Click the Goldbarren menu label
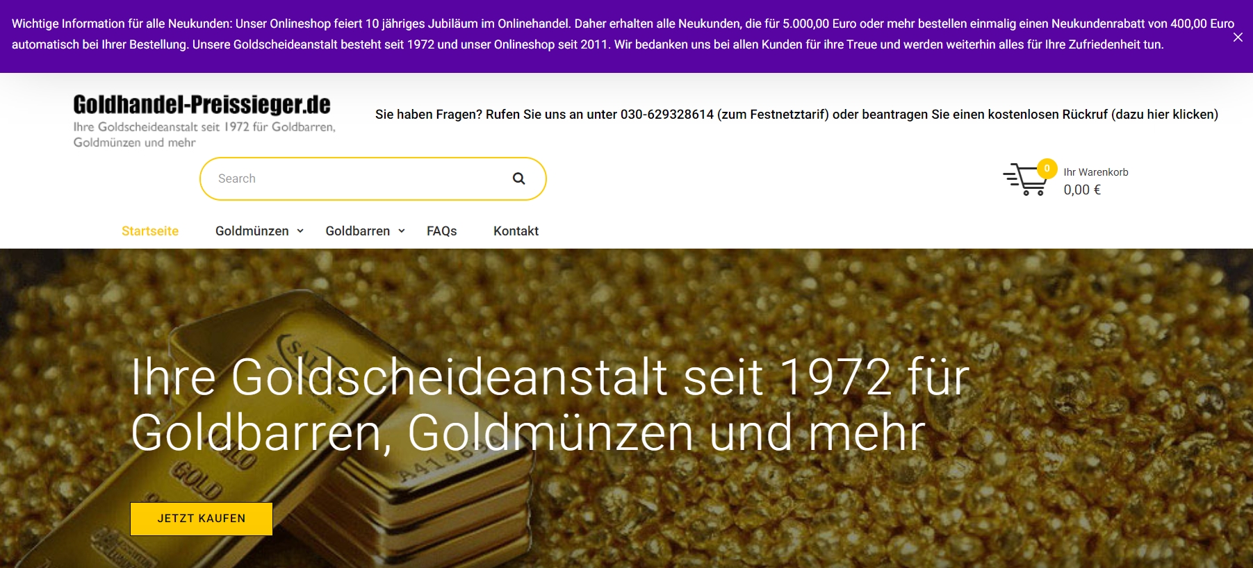The width and height of the screenshot is (1253, 568). pos(358,231)
